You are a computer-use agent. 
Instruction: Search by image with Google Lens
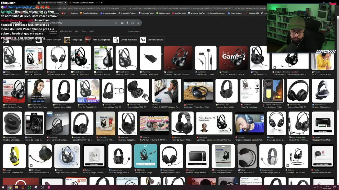click(x=133, y=23)
